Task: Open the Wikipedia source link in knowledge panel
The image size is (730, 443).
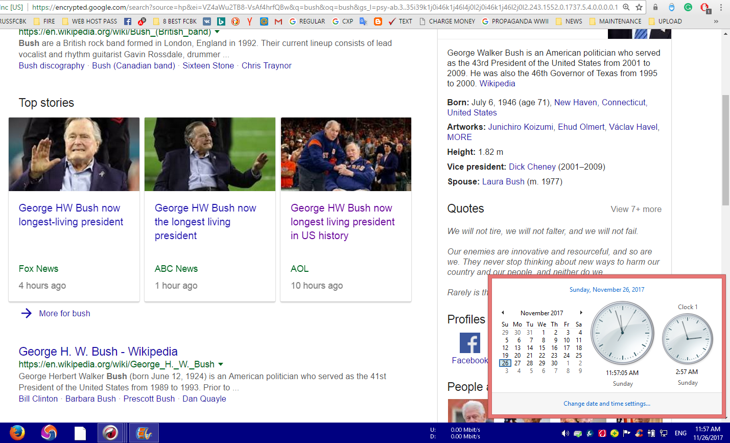Action: tap(497, 83)
